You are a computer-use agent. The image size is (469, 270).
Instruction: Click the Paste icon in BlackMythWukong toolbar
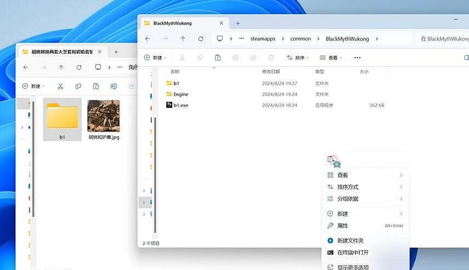218,58
